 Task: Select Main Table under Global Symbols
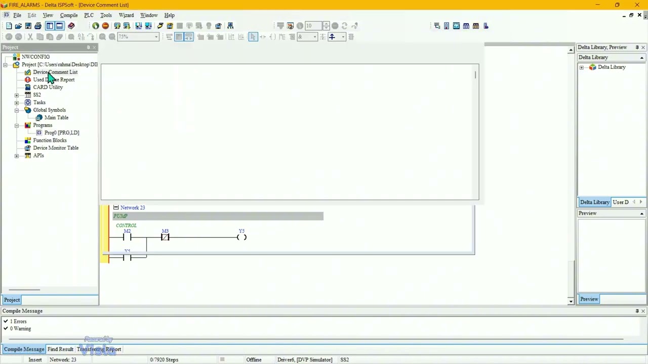click(56, 118)
